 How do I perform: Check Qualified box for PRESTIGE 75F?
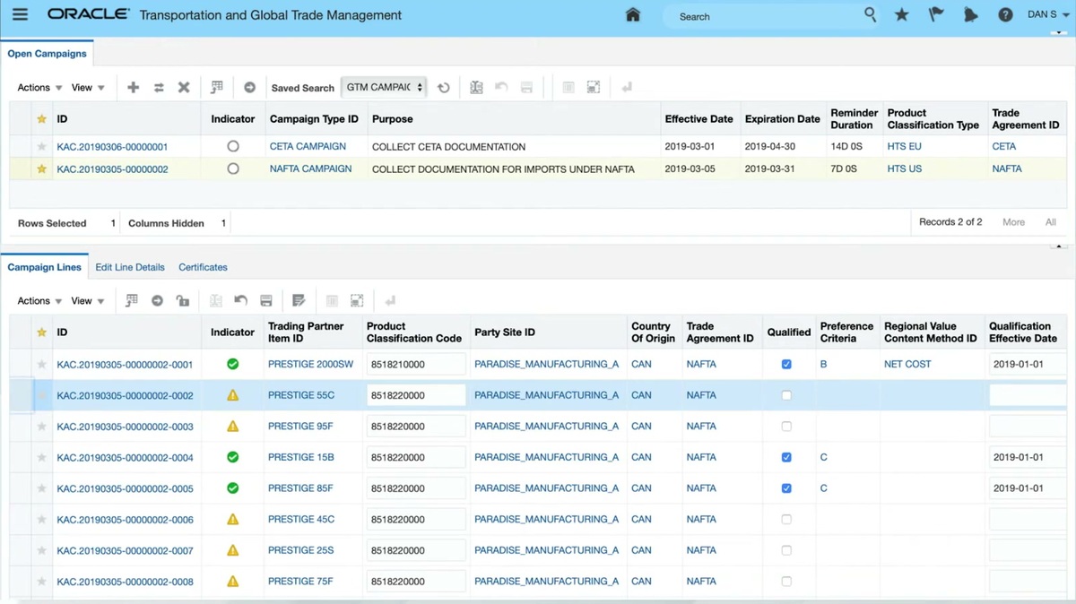pyautogui.click(x=786, y=582)
